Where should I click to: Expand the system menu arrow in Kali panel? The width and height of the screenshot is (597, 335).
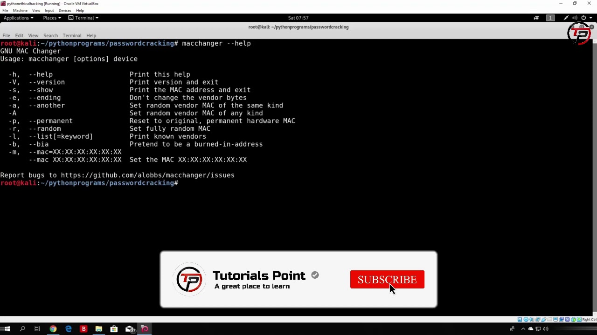(x=590, y=18)
